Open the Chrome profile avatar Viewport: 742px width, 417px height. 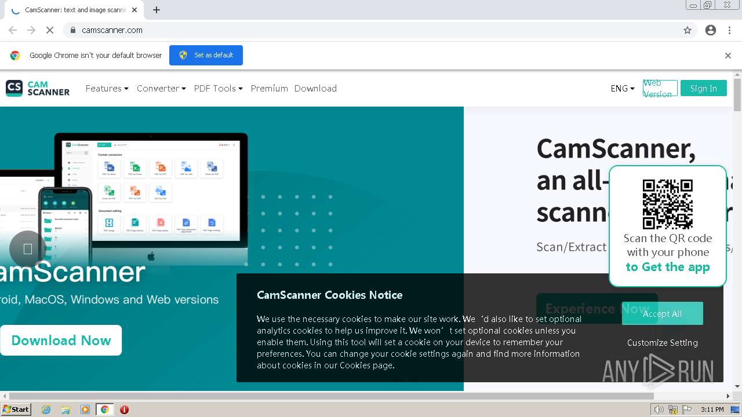(711, 30)
